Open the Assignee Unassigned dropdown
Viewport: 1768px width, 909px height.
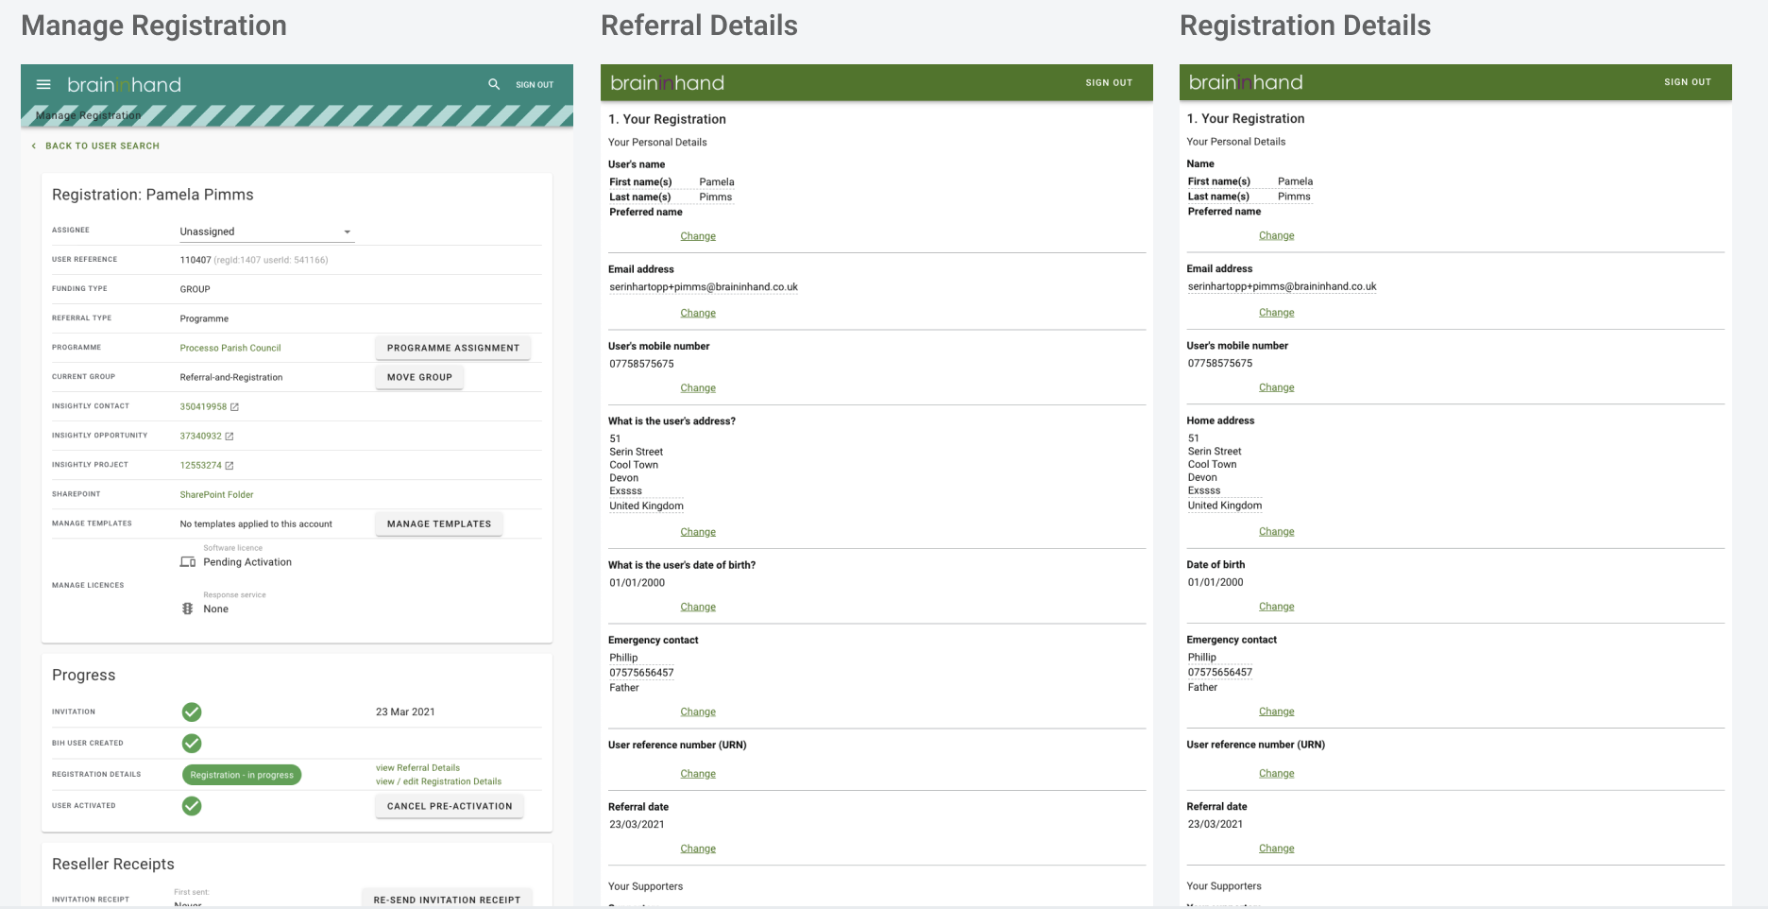[x=266, y=232]
